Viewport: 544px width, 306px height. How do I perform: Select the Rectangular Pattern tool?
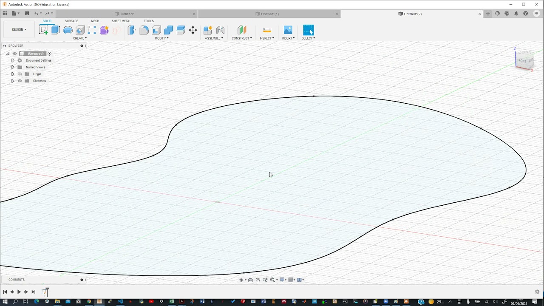point(92,30)
